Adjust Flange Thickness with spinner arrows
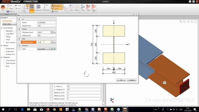 pos(52,32)
